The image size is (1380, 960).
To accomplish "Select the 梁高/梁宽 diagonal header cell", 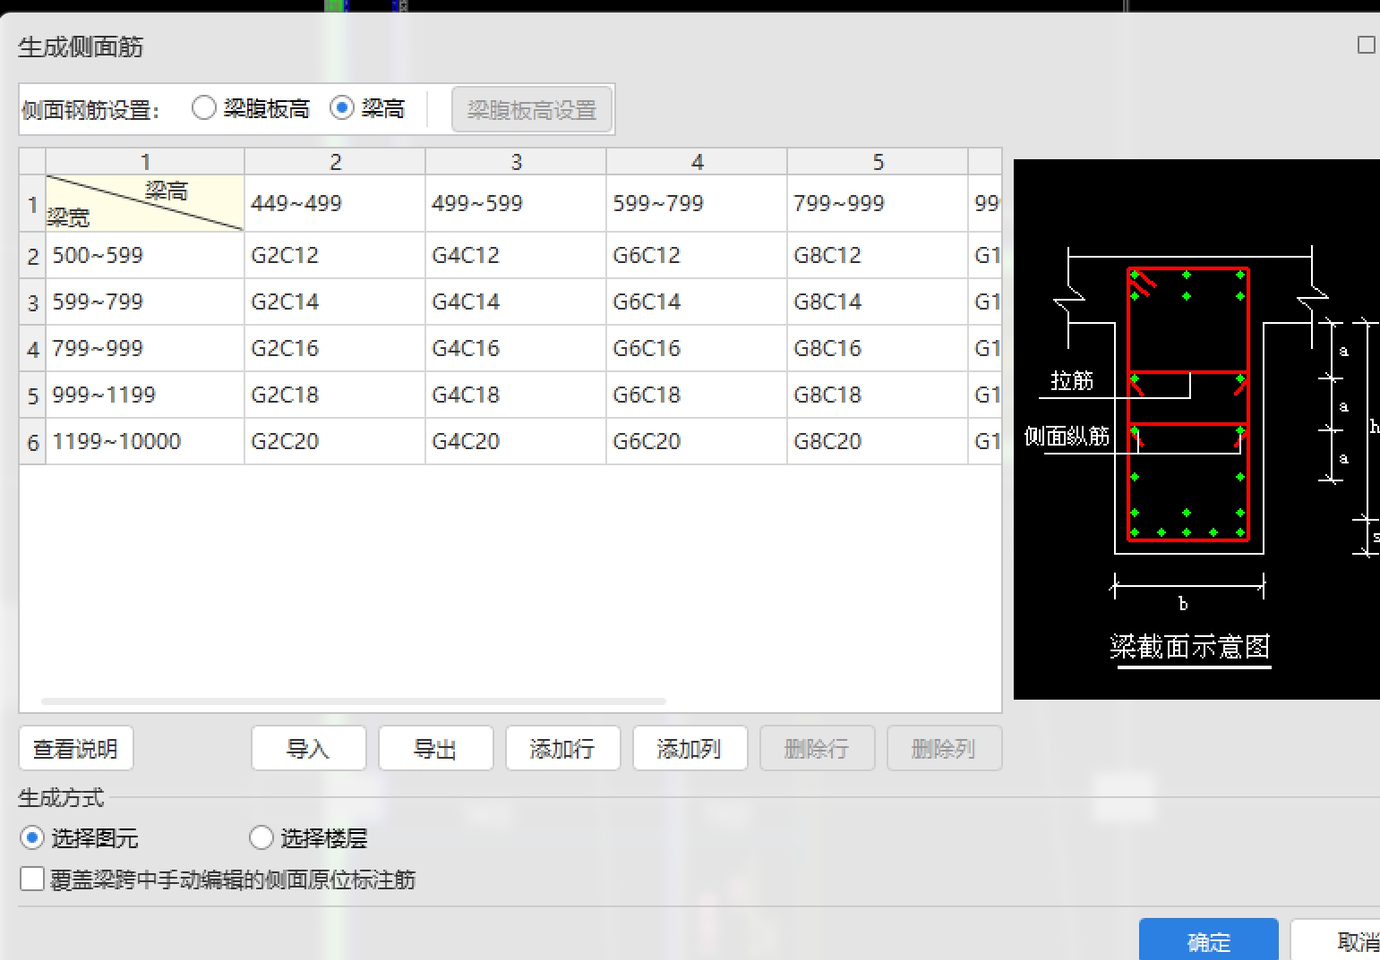I will [145, 203].
